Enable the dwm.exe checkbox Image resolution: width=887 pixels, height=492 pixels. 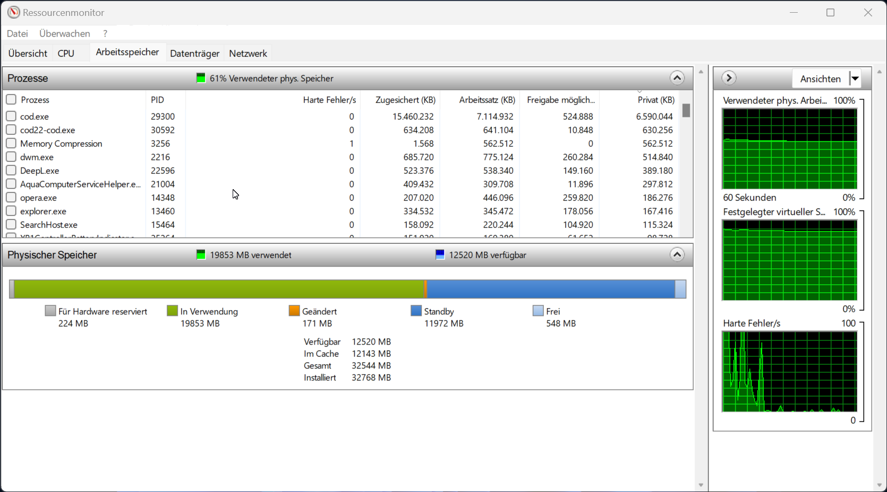pos(11,156)
